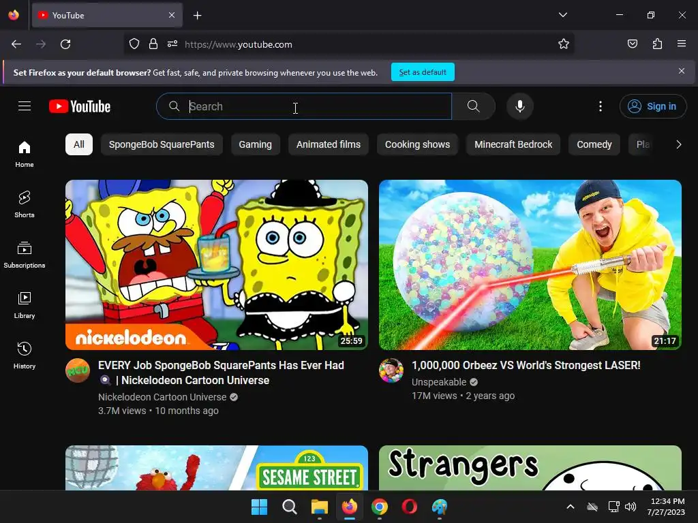Open the Orbeez laser video thumbnail
The width and height of the screenshot is (698, 523).
(530, 265)
